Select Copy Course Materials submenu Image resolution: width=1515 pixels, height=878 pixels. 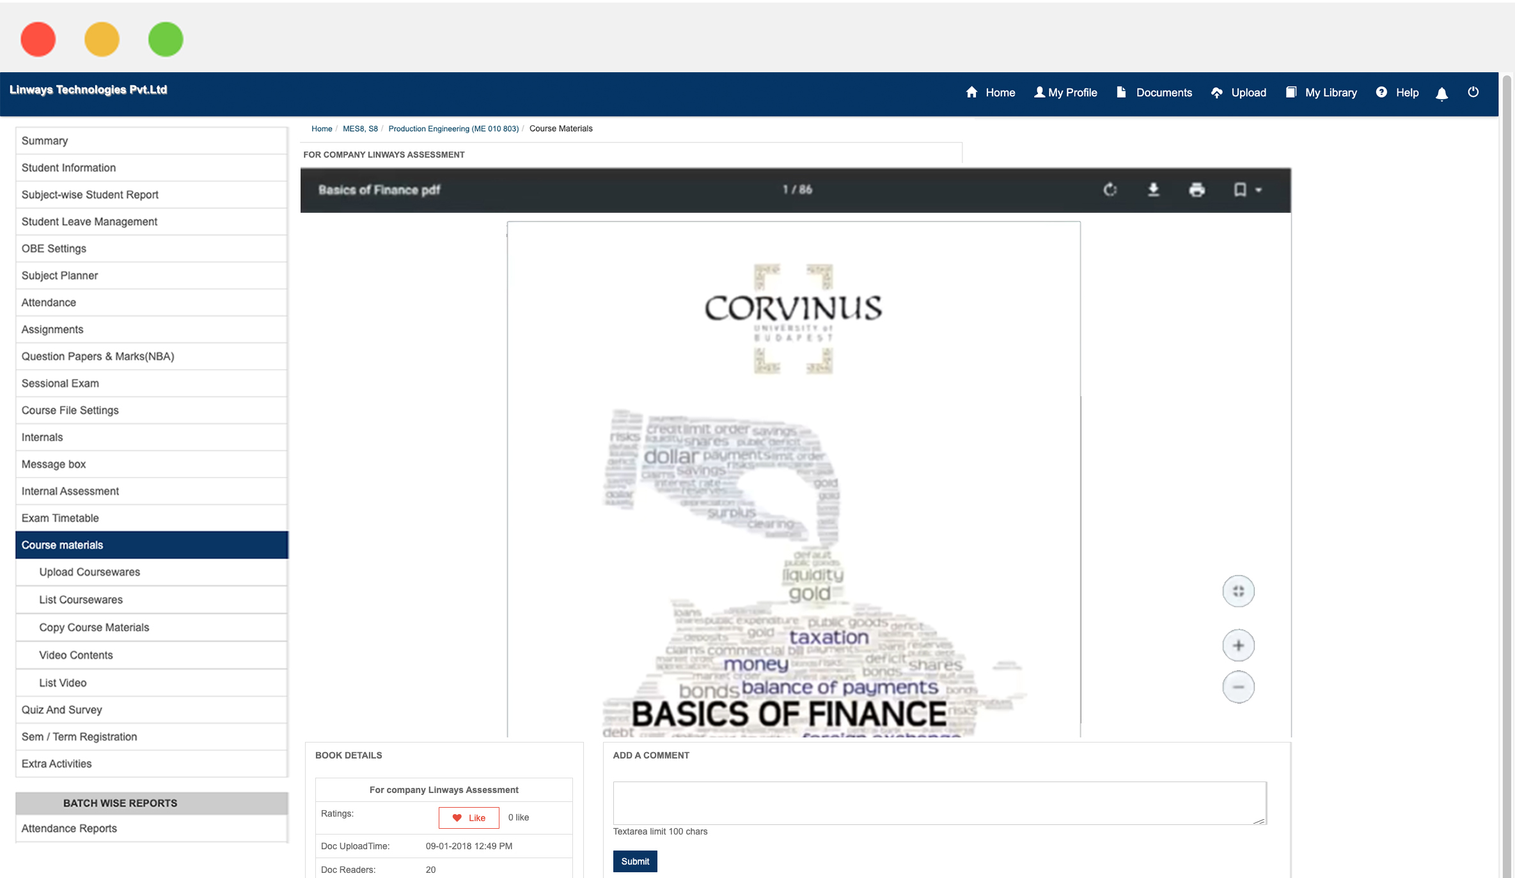(x=152, y=628)
